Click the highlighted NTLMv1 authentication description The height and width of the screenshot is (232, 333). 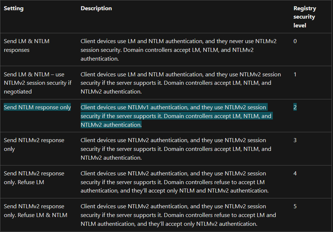(x=176, y=116)
